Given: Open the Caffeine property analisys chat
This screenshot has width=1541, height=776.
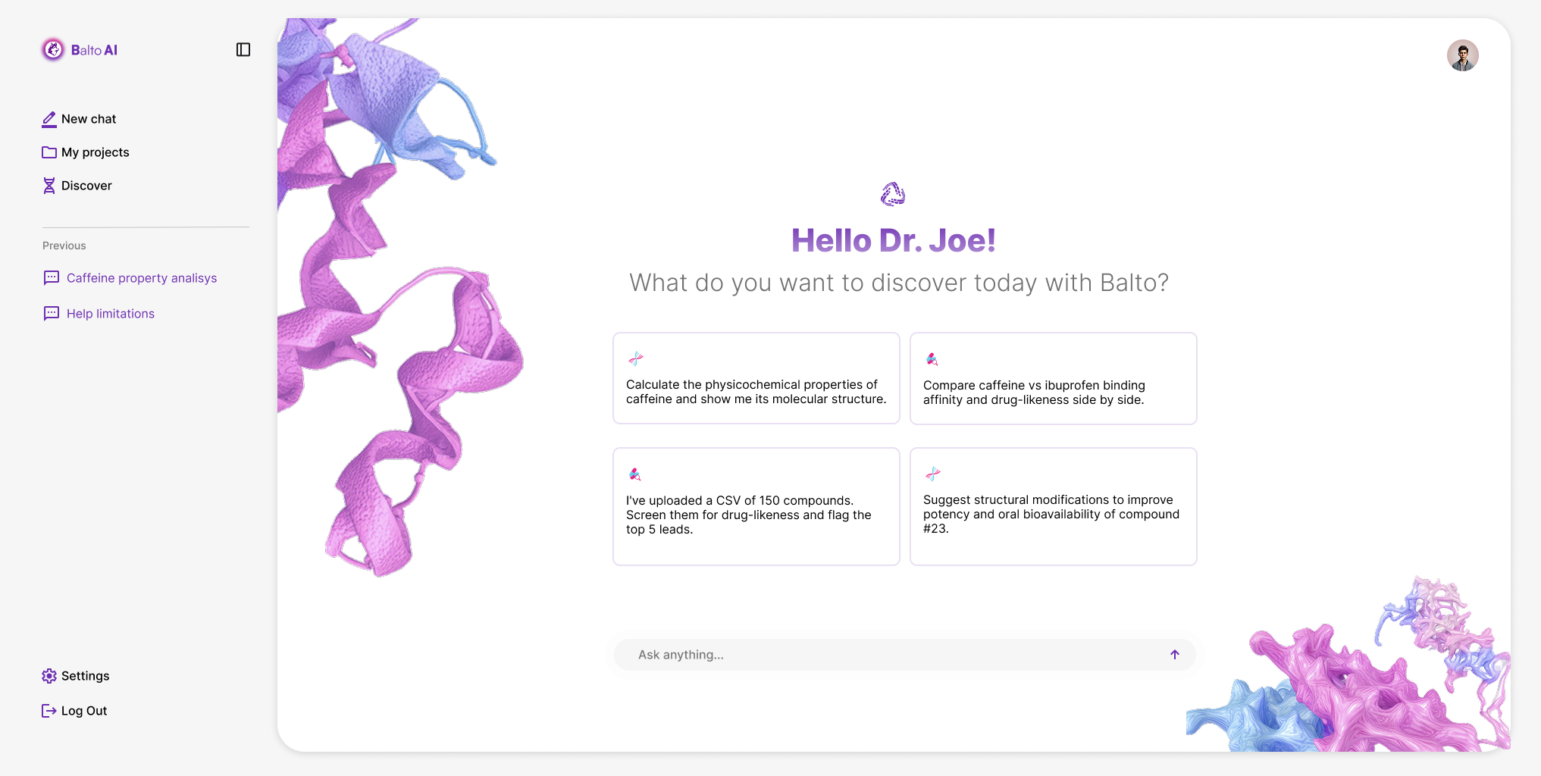Looking at the screenshot, I should coord(141,277).
